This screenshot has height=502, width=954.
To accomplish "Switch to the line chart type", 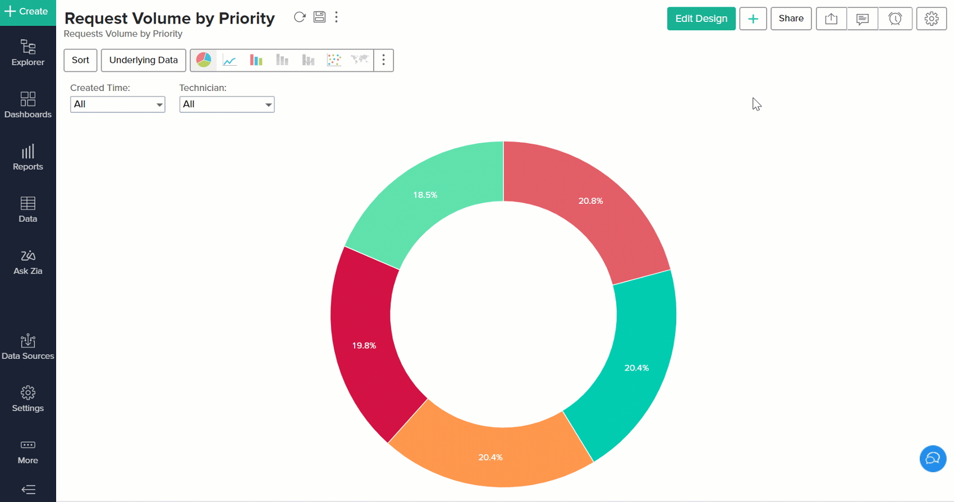I will pos(230,60).
